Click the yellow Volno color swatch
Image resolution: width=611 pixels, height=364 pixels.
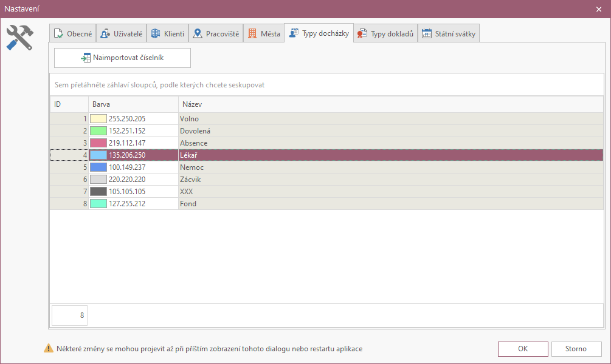click(98, 119)
